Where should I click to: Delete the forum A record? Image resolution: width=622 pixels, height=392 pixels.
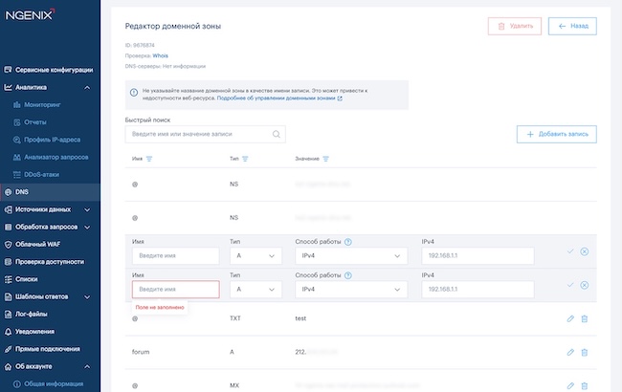click(585, 352)
